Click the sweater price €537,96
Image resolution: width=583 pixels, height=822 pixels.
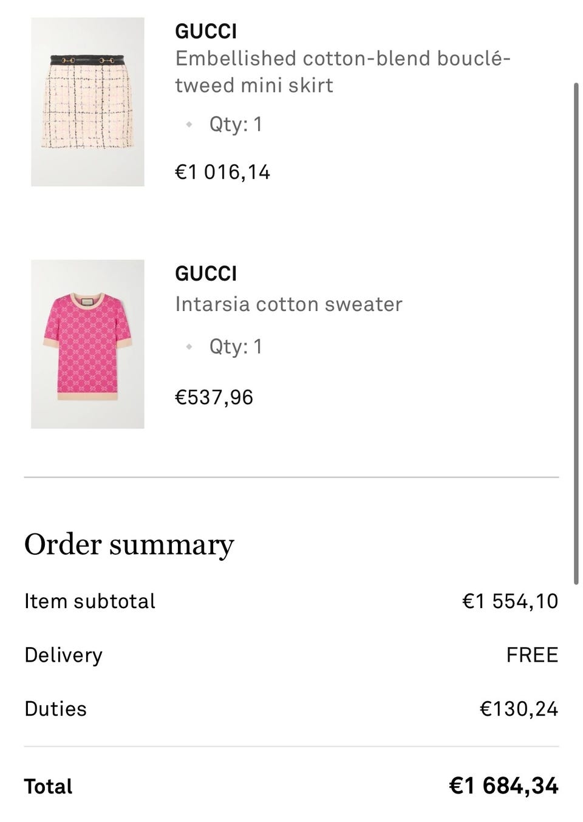point(214,397)
